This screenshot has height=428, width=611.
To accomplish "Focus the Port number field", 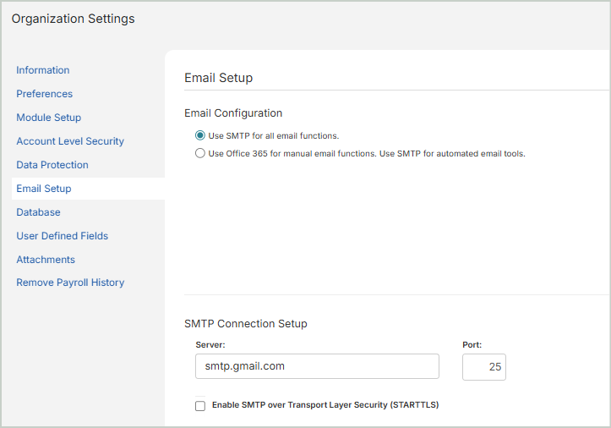I will (x=483, y=367).
